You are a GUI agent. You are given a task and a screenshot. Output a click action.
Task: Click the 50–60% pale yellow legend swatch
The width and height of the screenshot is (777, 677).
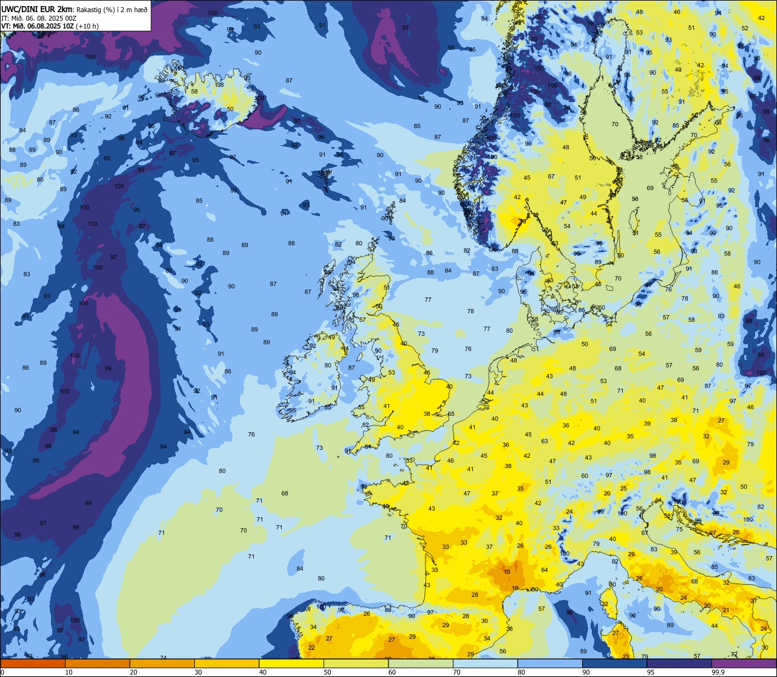356,663
